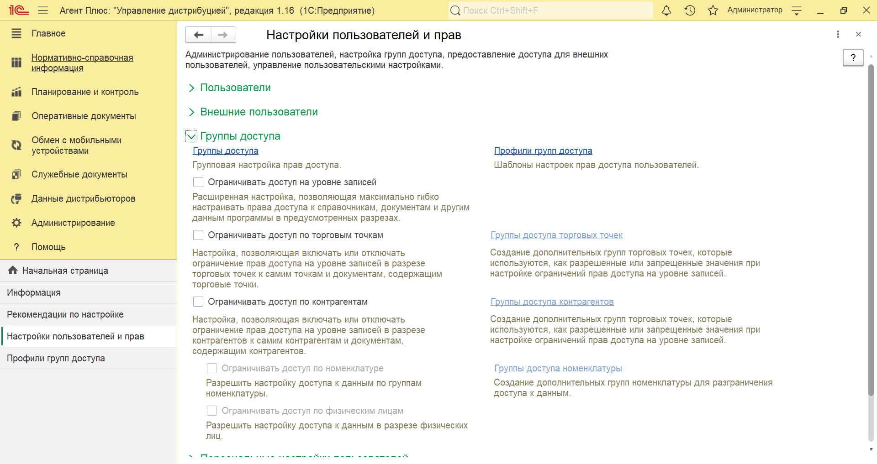The width and height of the screenshot is (877, 464).
Task: Open Оперативные документы section
Action: (x=84, y=116)
